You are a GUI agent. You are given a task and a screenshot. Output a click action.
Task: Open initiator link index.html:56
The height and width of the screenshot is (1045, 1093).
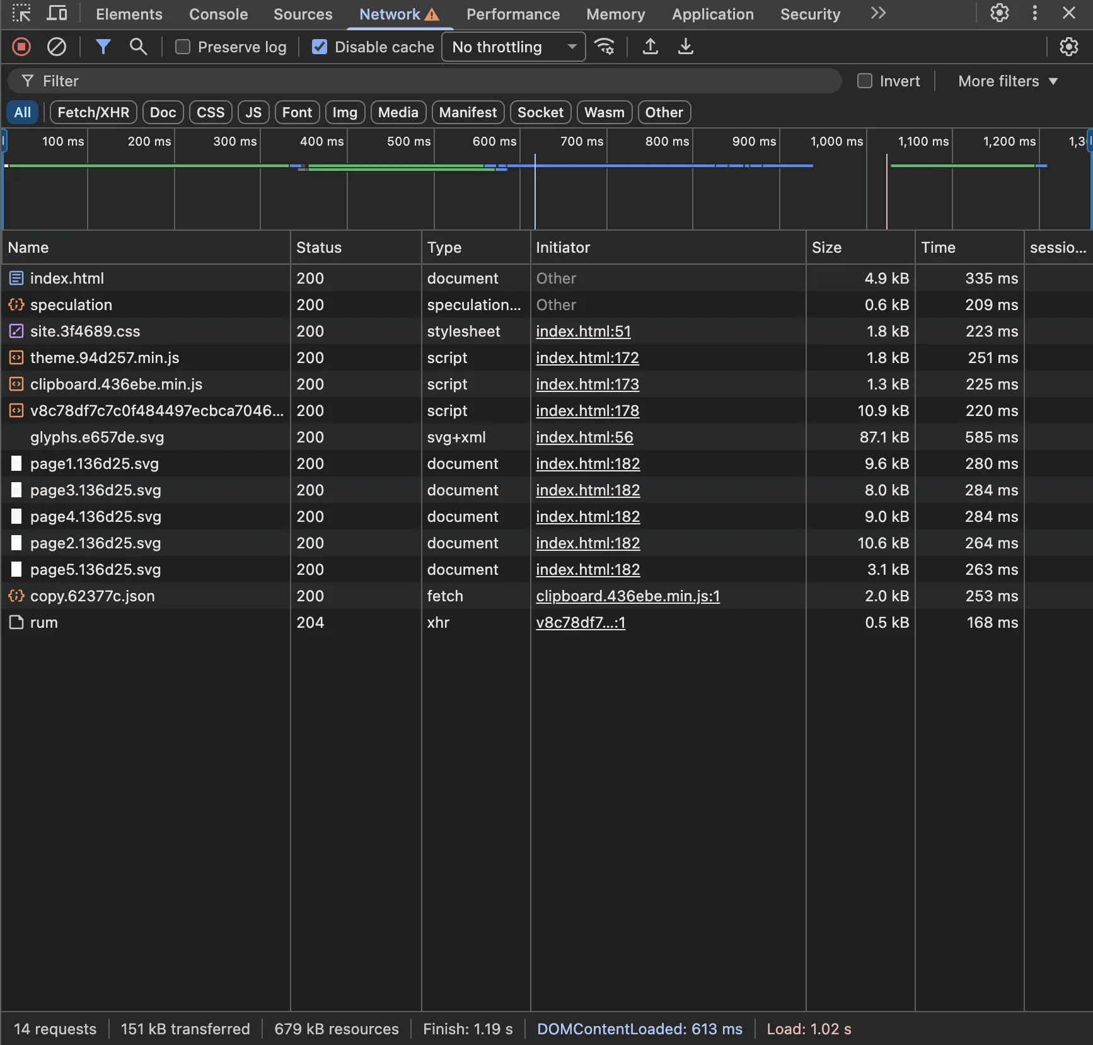coord(584,437)
